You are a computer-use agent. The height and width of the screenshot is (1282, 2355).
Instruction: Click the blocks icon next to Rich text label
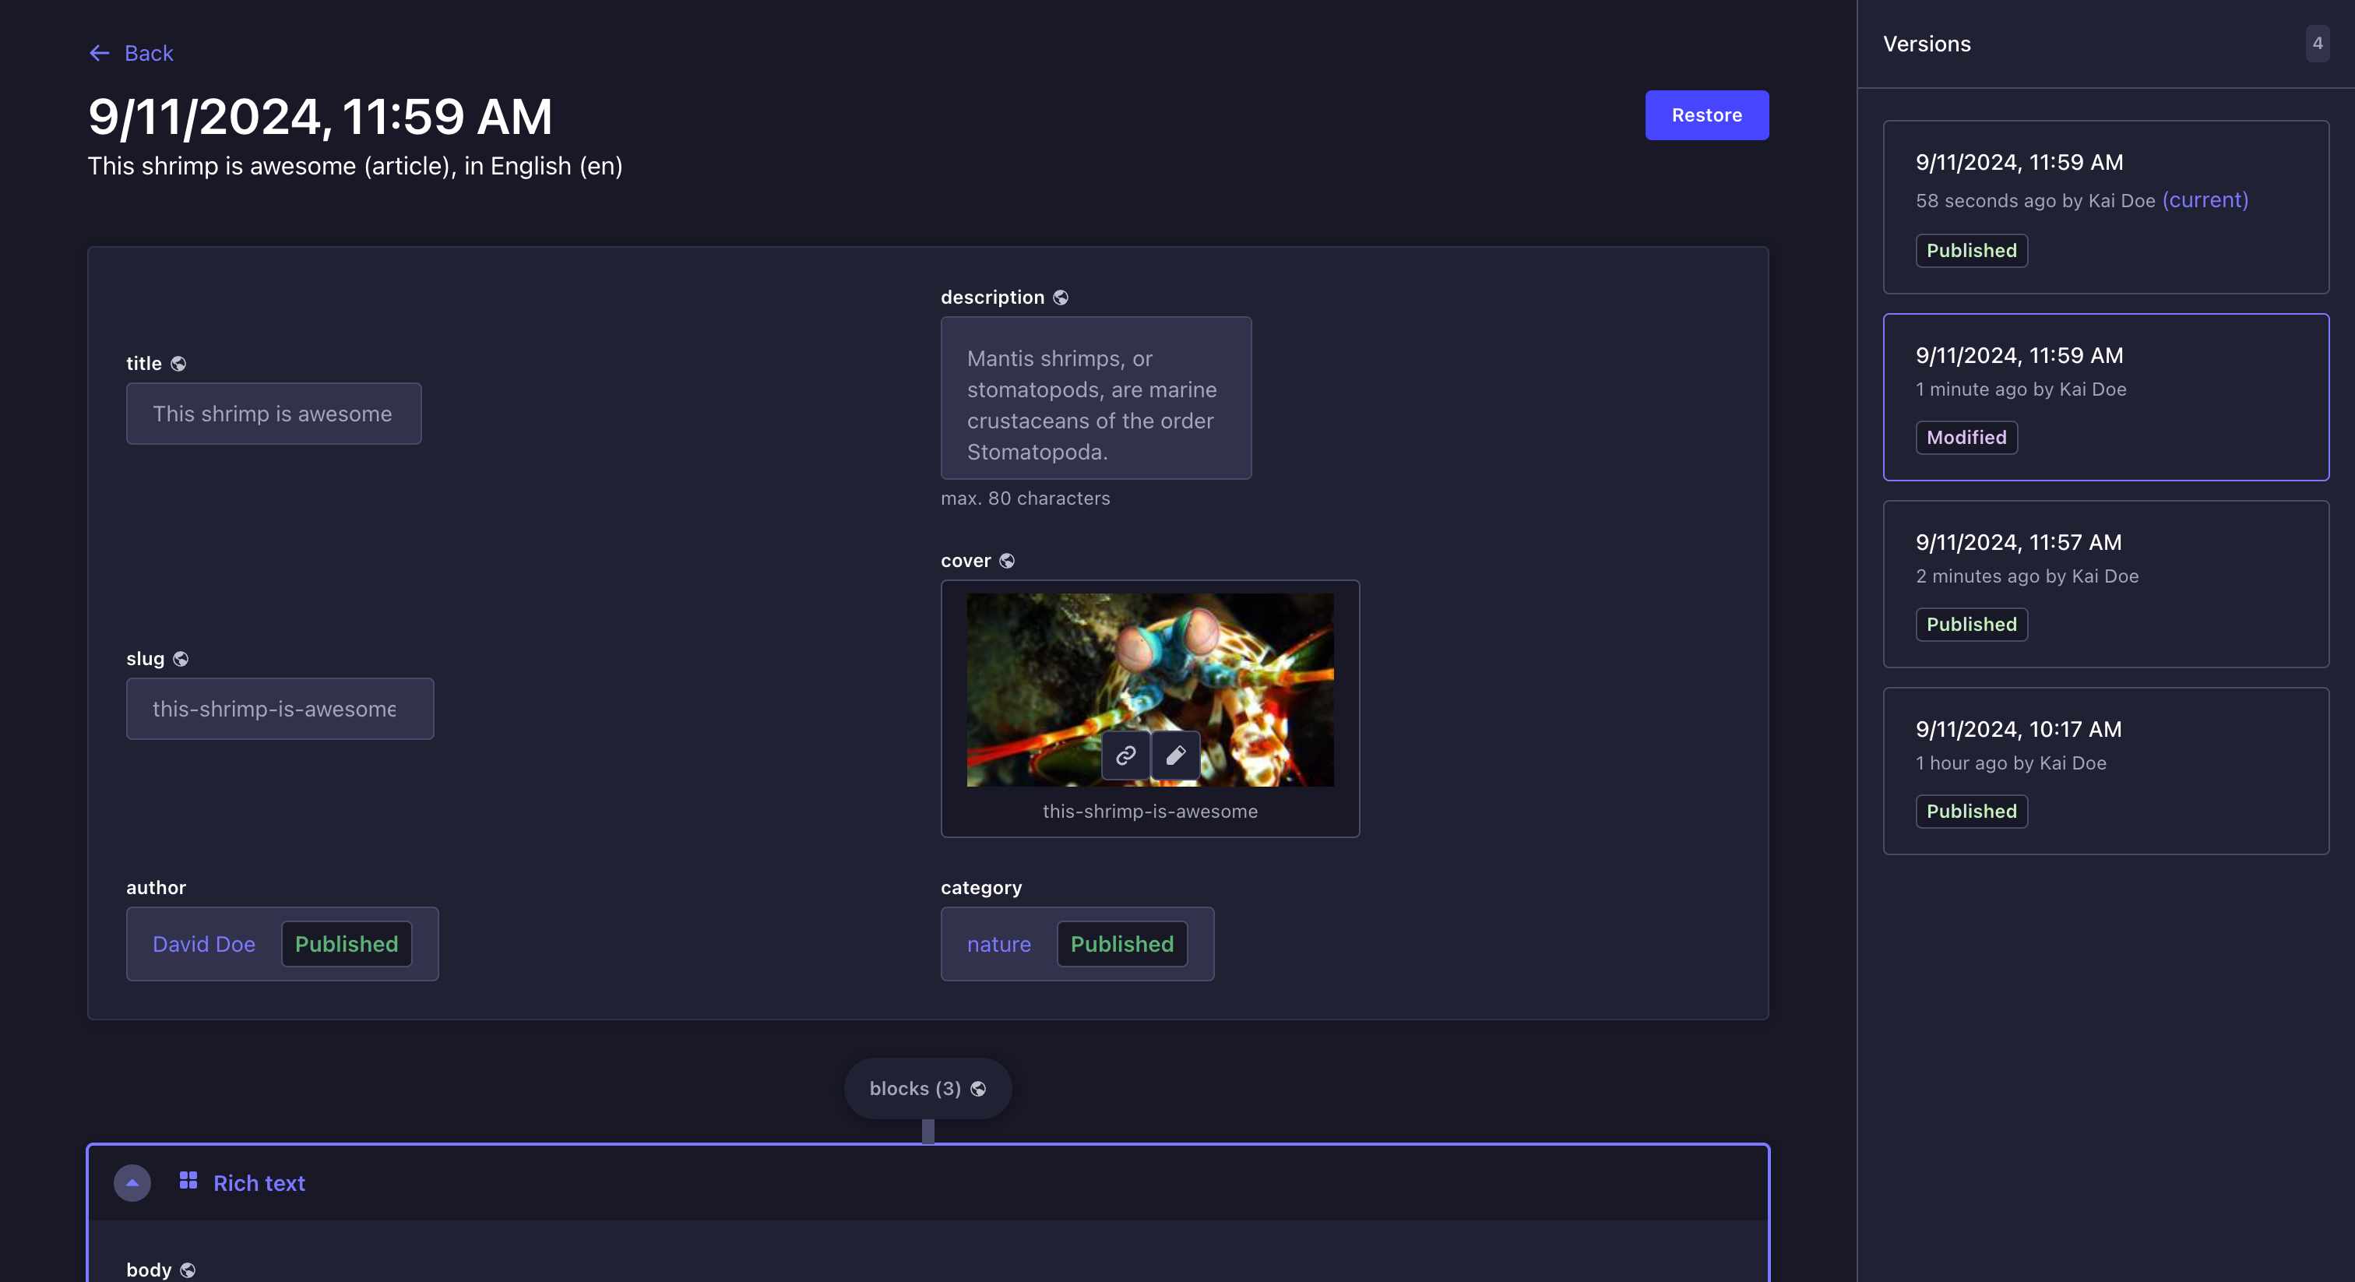coord(188,1182)
